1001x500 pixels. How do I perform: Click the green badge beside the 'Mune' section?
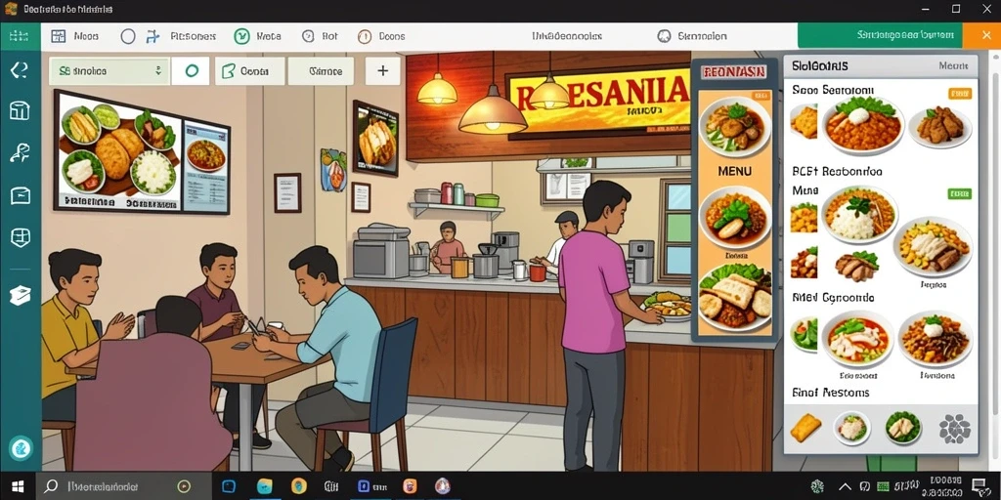[960, 194]
